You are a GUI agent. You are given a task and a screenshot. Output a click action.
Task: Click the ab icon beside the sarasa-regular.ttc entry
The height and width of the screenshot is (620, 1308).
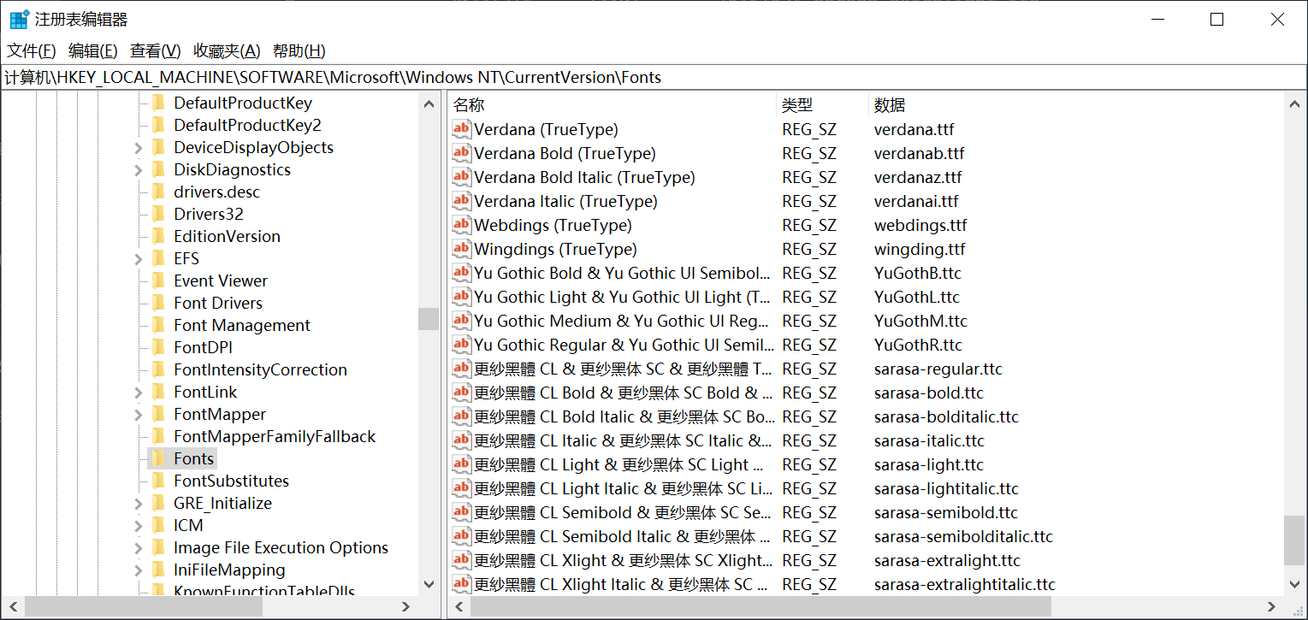point(461,369)
